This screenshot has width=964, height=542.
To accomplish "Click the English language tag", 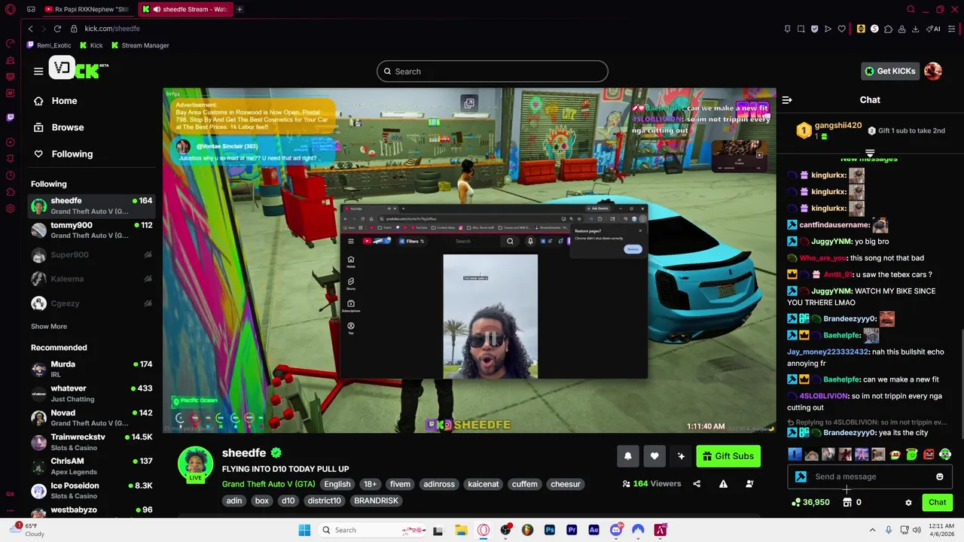I will point(337,484).
